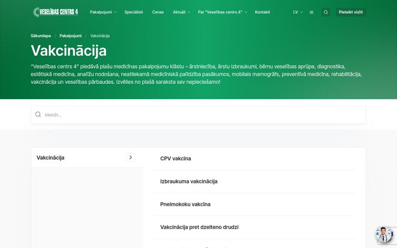Click chevron next to Vakcinācija sidebar
Image resolution: width=397 pixels, height=248 pixels.
tap(131, 158)
